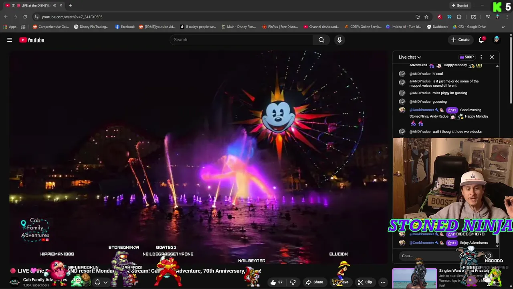Toggle channel notification bell
Viewport: 513px width, 289px height.
click(x=97, y=282)
